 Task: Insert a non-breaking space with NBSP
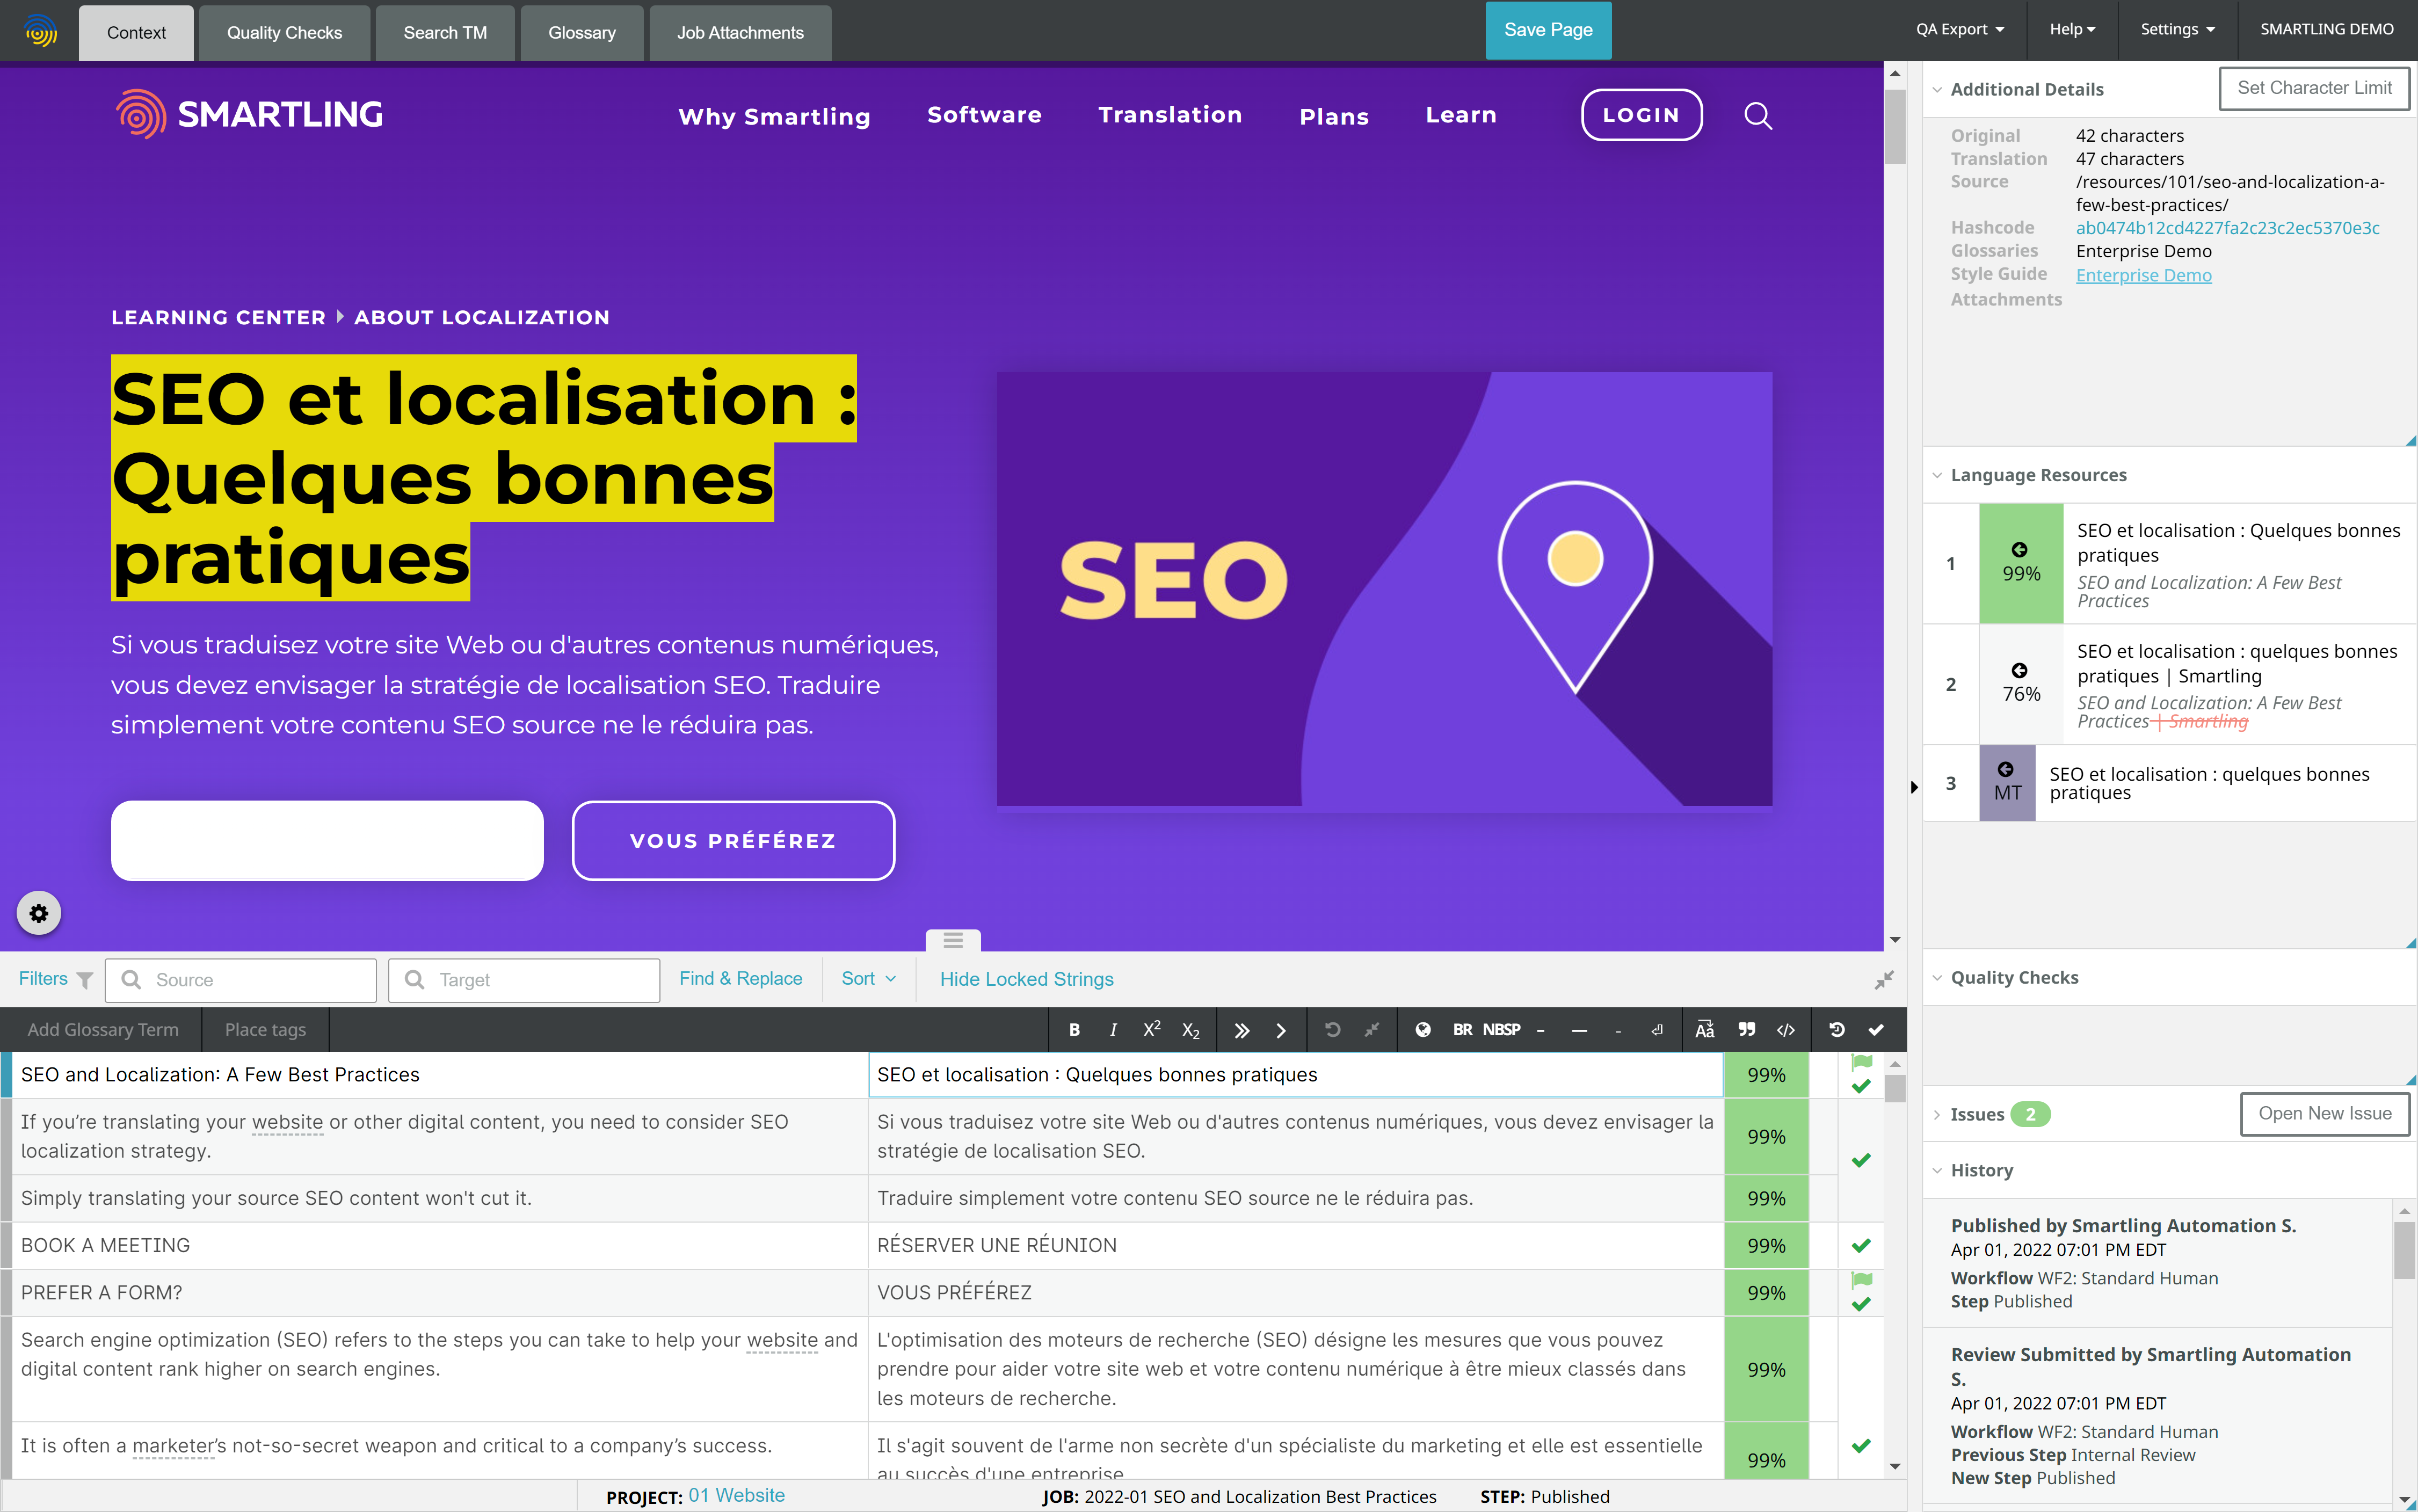[x=1501, y=1030]
